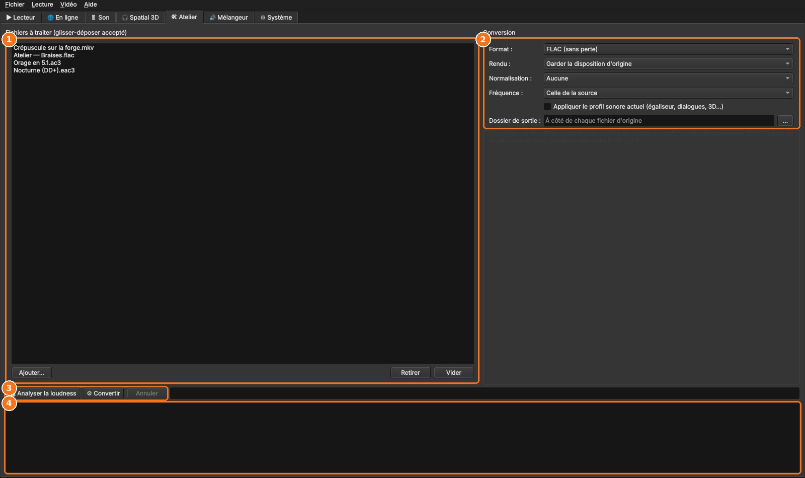Select file Orage en 5.1.ac3

pyautogui.click(x=243, y=63)
